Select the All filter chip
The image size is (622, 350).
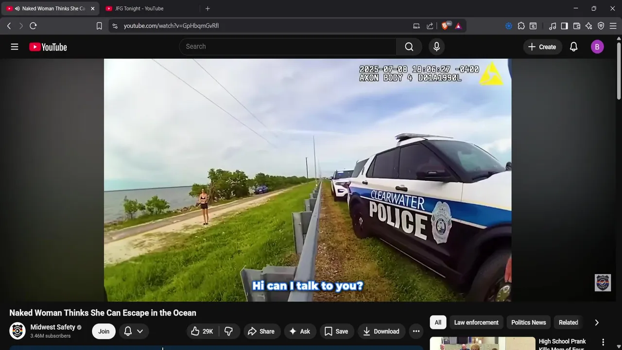pos(438,322)
